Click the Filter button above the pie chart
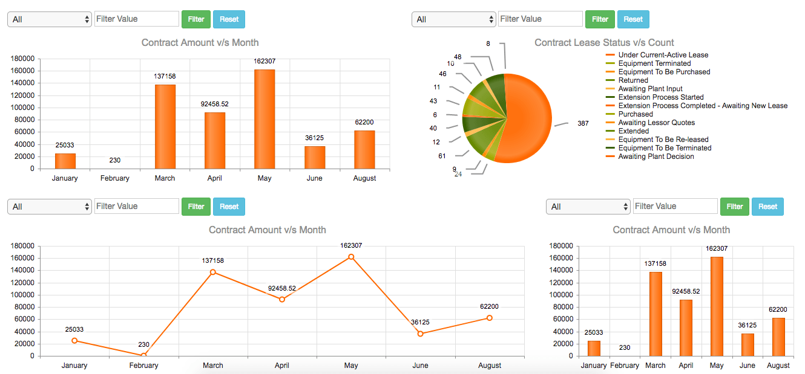The width and height of the screenshot is (805, 374). (600, 19)
